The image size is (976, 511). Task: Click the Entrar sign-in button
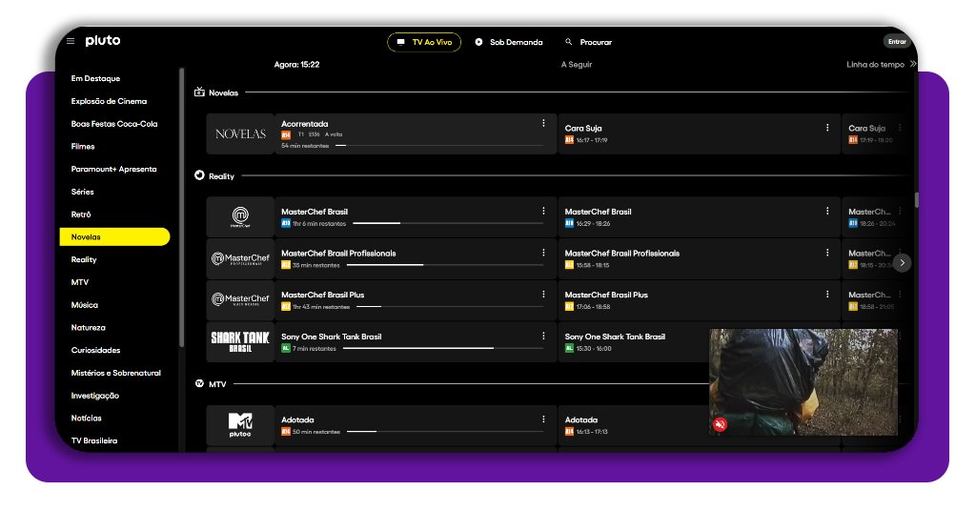897,42
